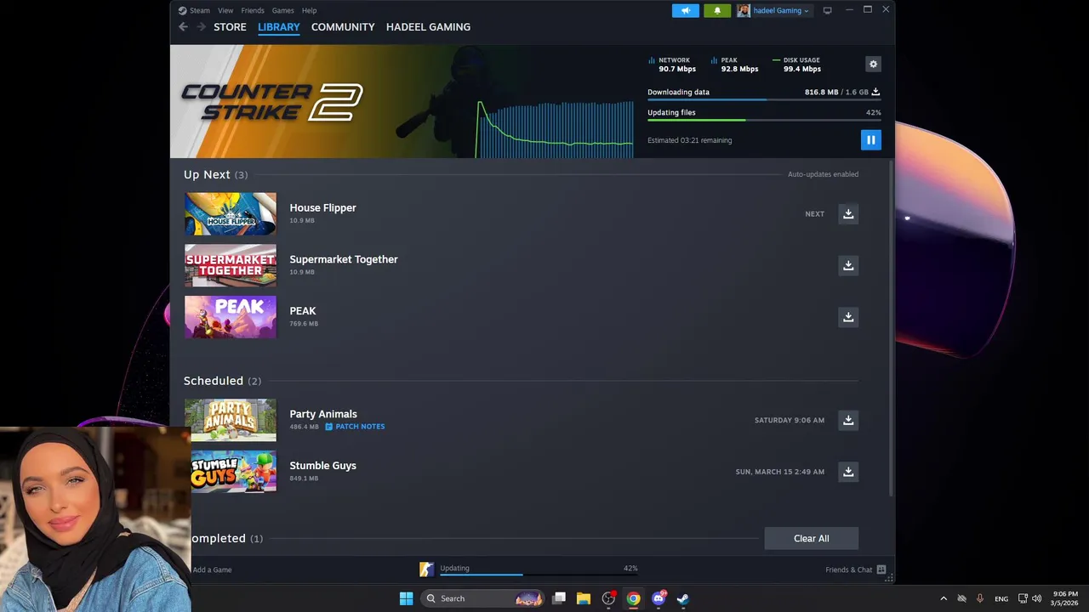Click the Counter-Strike icon in the status bar

pos(426,569)
